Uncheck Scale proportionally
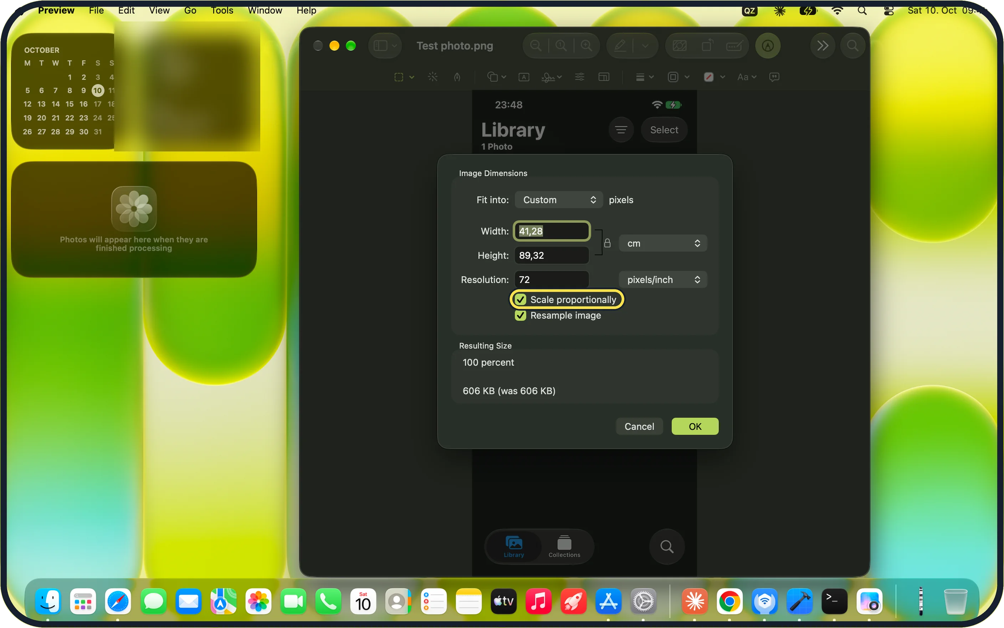Screen dimensions: 1004x628 (x=521, y=299)
